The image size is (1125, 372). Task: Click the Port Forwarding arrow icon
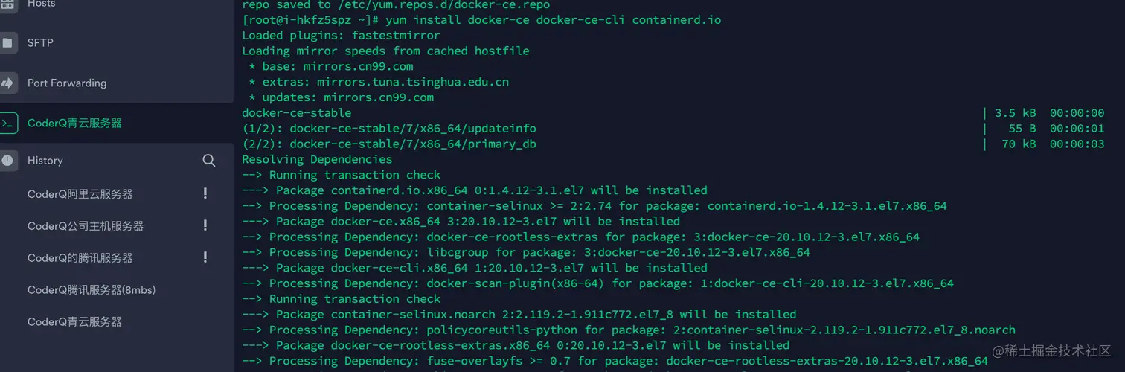(7, 83)
